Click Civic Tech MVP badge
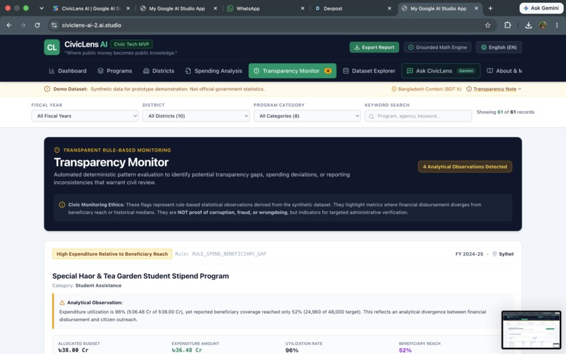The image size is (566, 354). click(131, 44)
